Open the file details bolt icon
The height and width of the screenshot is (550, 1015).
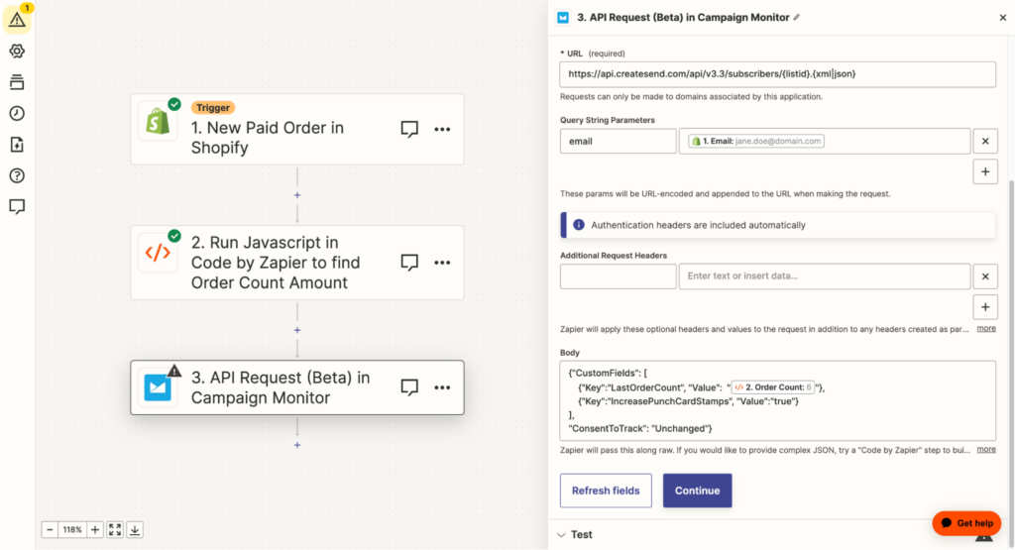(17, 145)
